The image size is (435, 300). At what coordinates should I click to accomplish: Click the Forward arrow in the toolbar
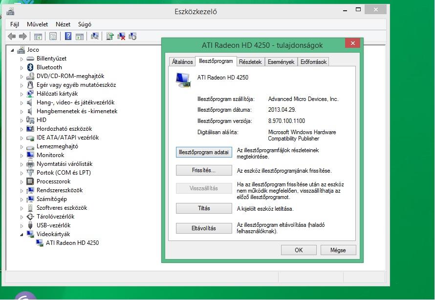click(23, 36)
